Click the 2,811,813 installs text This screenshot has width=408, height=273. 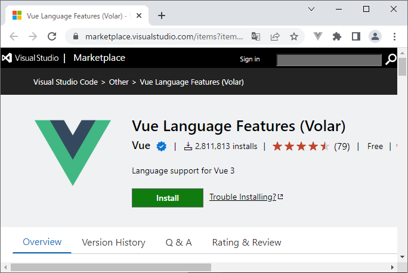pos(226,147)
